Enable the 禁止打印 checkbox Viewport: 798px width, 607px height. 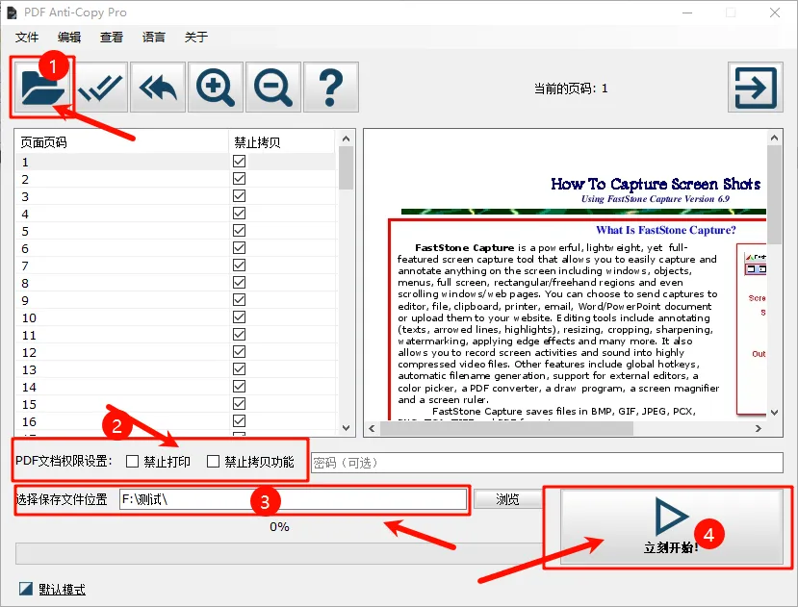132,462
